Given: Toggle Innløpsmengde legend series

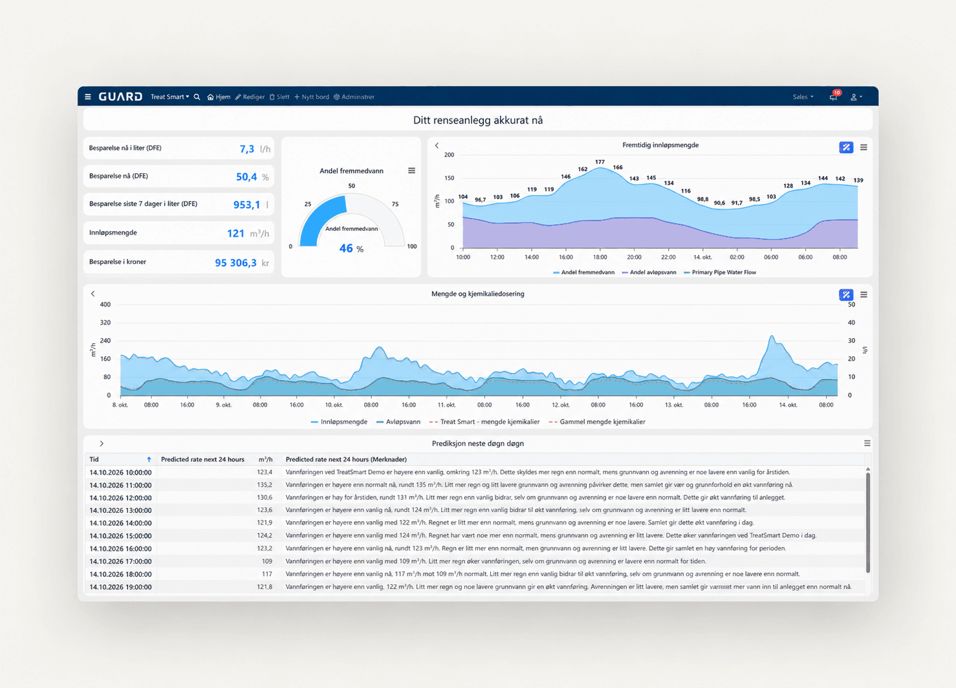Looking at the screenshot, I should click(339, 422).
